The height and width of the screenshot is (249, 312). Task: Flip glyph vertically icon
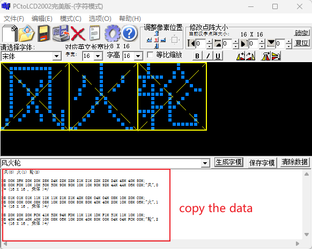pos(276,56)
